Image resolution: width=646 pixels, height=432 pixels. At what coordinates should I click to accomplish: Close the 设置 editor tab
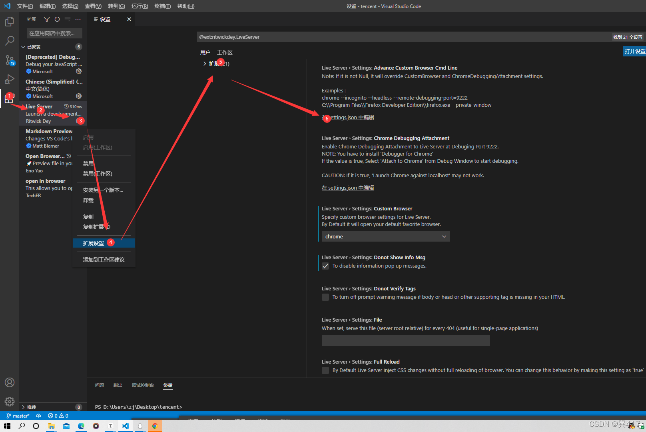(x=129, y=19)
